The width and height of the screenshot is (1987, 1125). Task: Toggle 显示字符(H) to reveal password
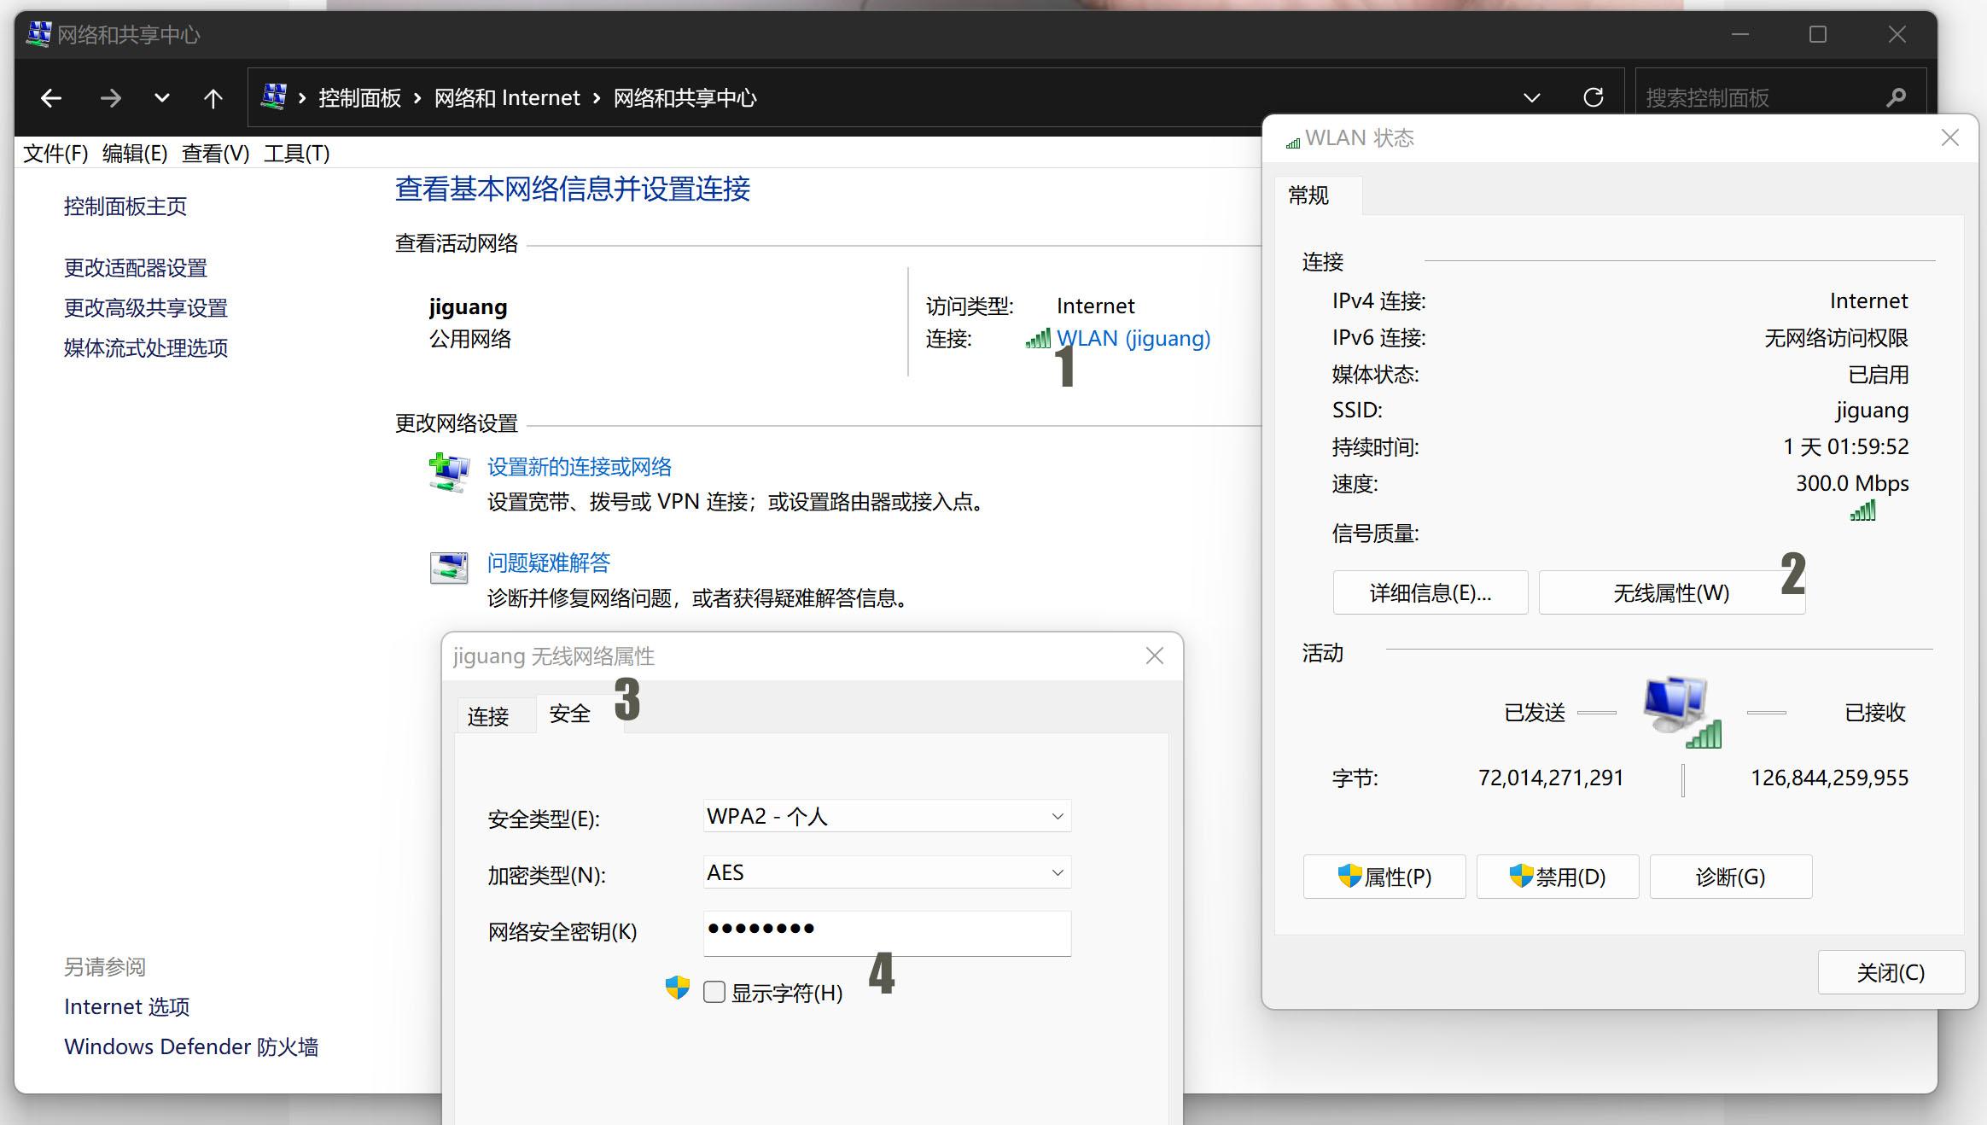pyautogui.click(x=713, y=993)
